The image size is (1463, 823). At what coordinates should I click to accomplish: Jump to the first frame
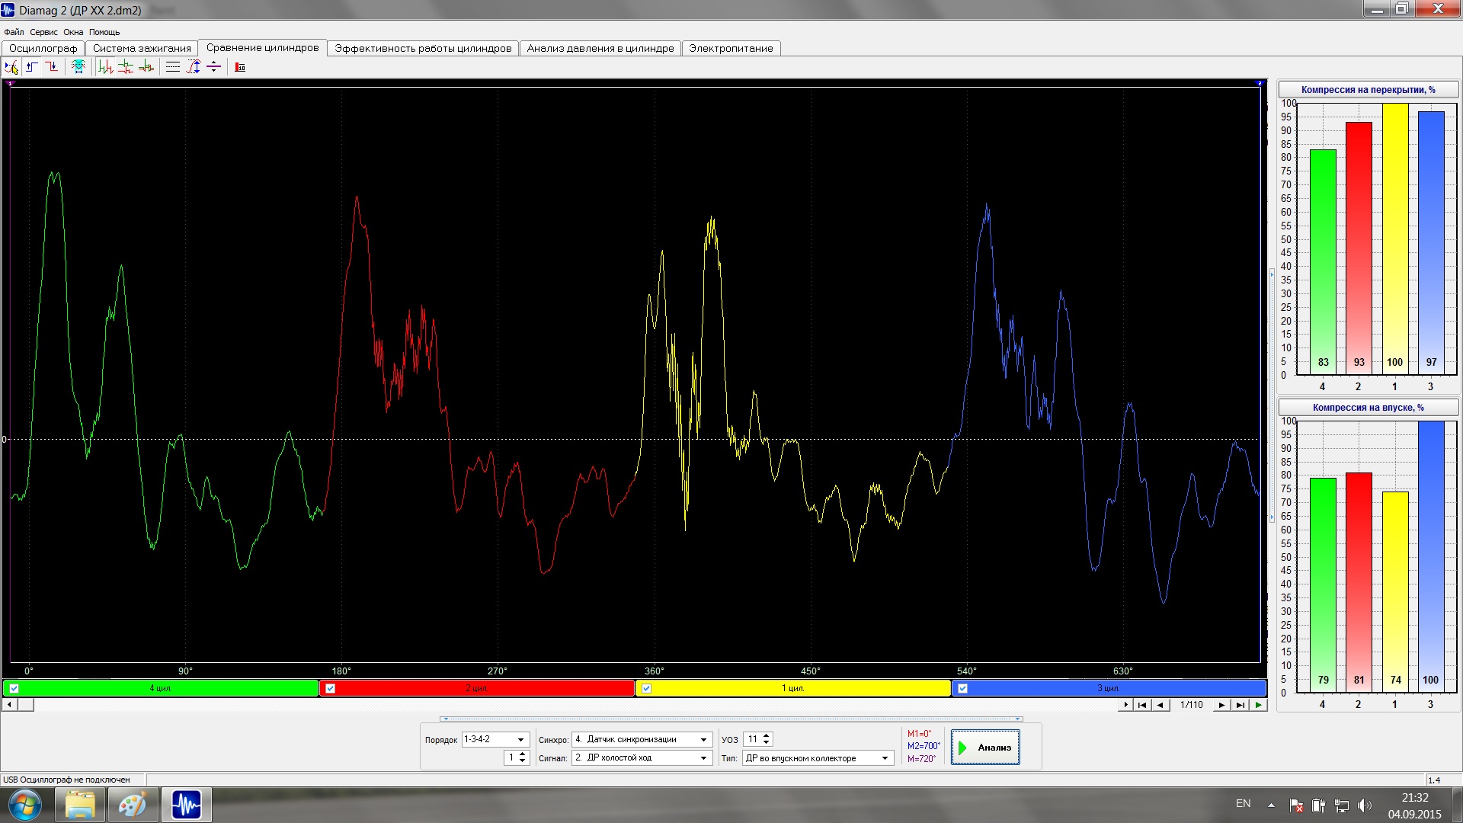tap(1142, 705)
